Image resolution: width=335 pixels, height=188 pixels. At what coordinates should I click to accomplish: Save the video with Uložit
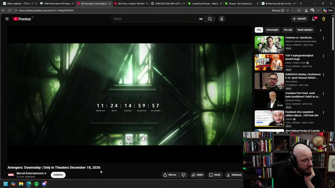coord(215,175)
